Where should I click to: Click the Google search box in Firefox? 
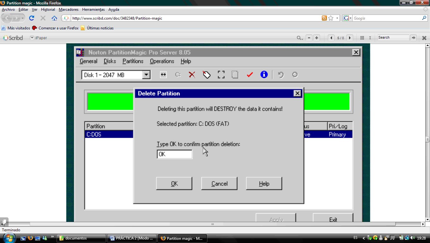(387, 18)
